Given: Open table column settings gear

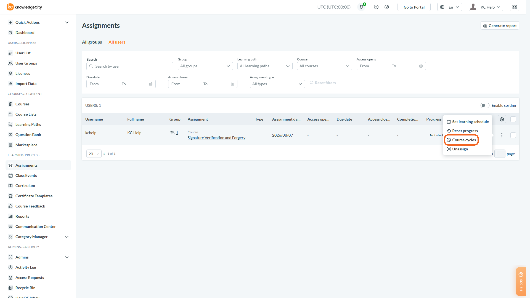Looking at the screenshot, I should (502, 119).
